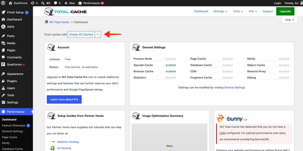Click the W3 Total Cache logo

click(x=65, y=12)
